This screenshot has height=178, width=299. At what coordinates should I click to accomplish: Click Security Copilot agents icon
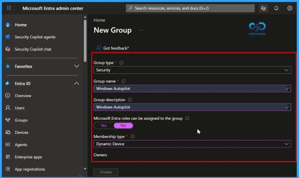click(x=8, y=37)
